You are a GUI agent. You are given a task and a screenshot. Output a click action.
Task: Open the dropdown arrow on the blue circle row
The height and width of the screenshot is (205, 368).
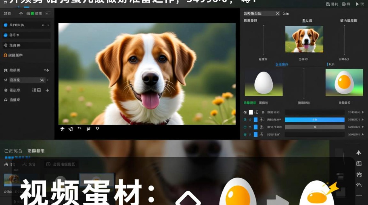[48, 25]
